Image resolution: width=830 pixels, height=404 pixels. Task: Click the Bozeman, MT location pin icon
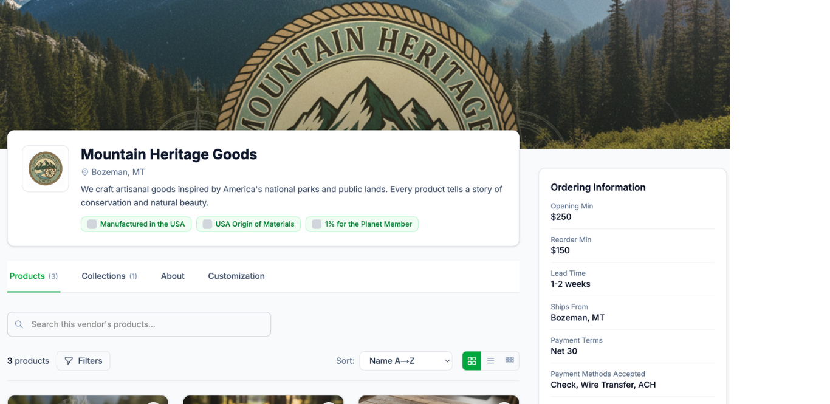coord(85,173)
